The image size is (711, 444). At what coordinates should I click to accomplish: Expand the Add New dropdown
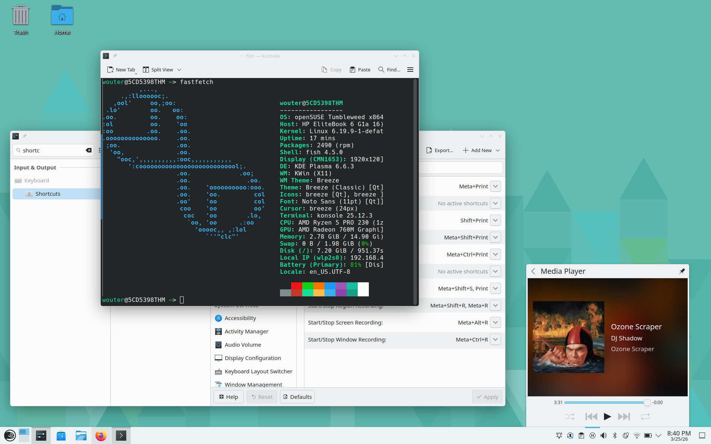(x=498, y=150)
